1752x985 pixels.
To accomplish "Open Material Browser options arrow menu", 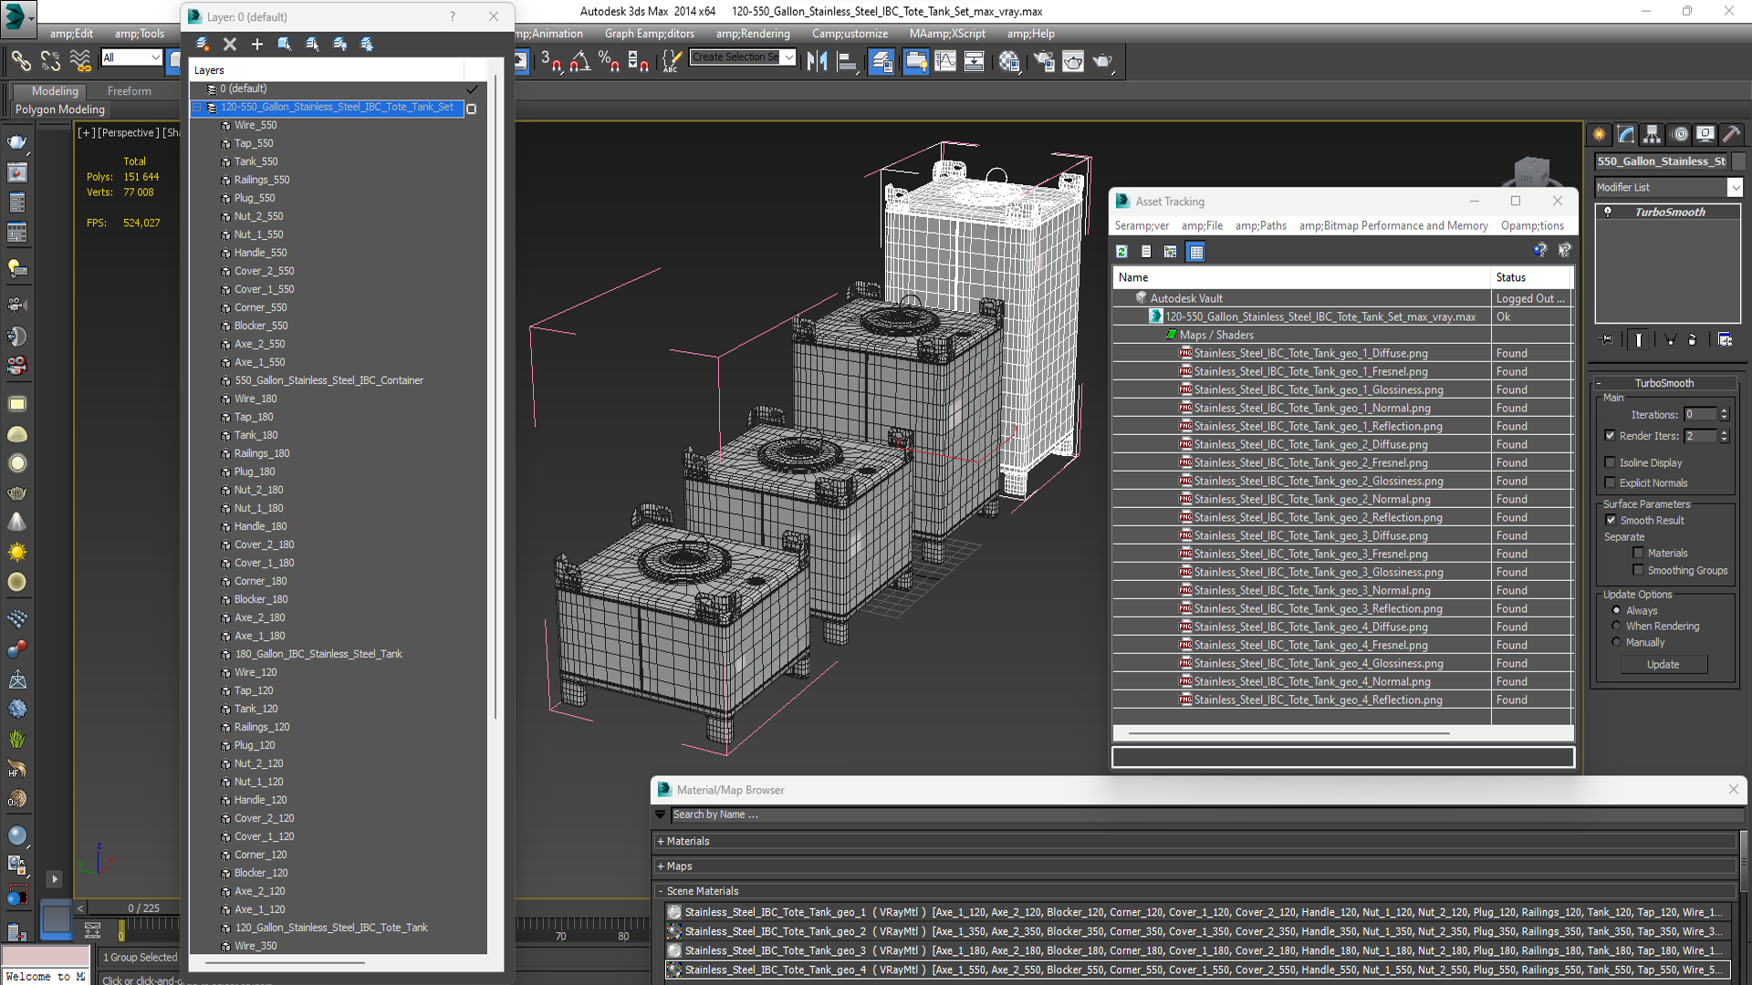I will coord(660,814).
